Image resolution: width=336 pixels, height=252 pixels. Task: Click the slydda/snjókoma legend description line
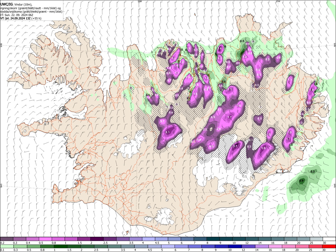[x=31, y=12]
